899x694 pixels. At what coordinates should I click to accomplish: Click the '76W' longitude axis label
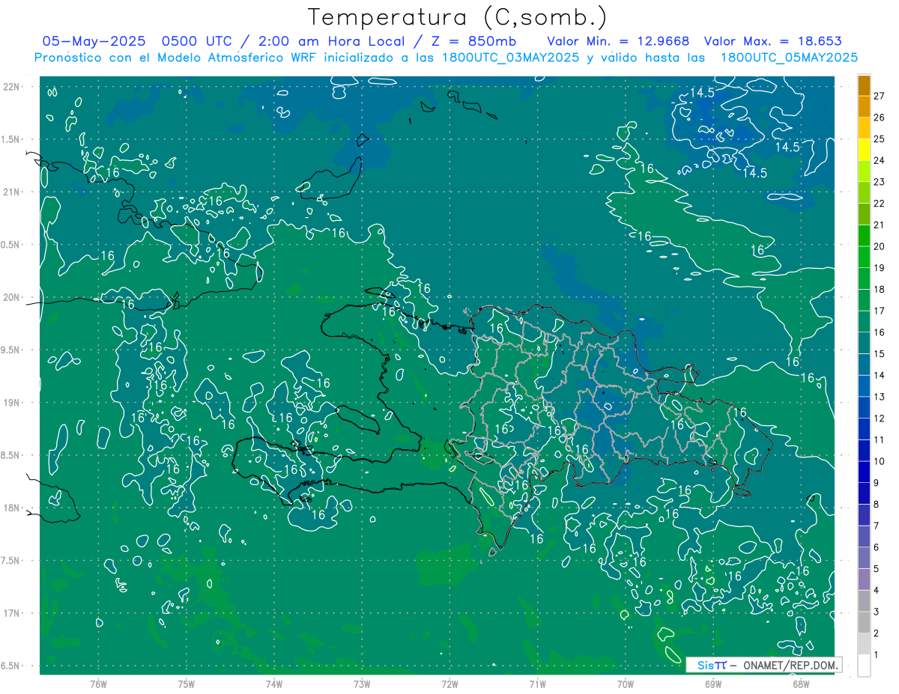pyautogui.click(x=98, y=684)
